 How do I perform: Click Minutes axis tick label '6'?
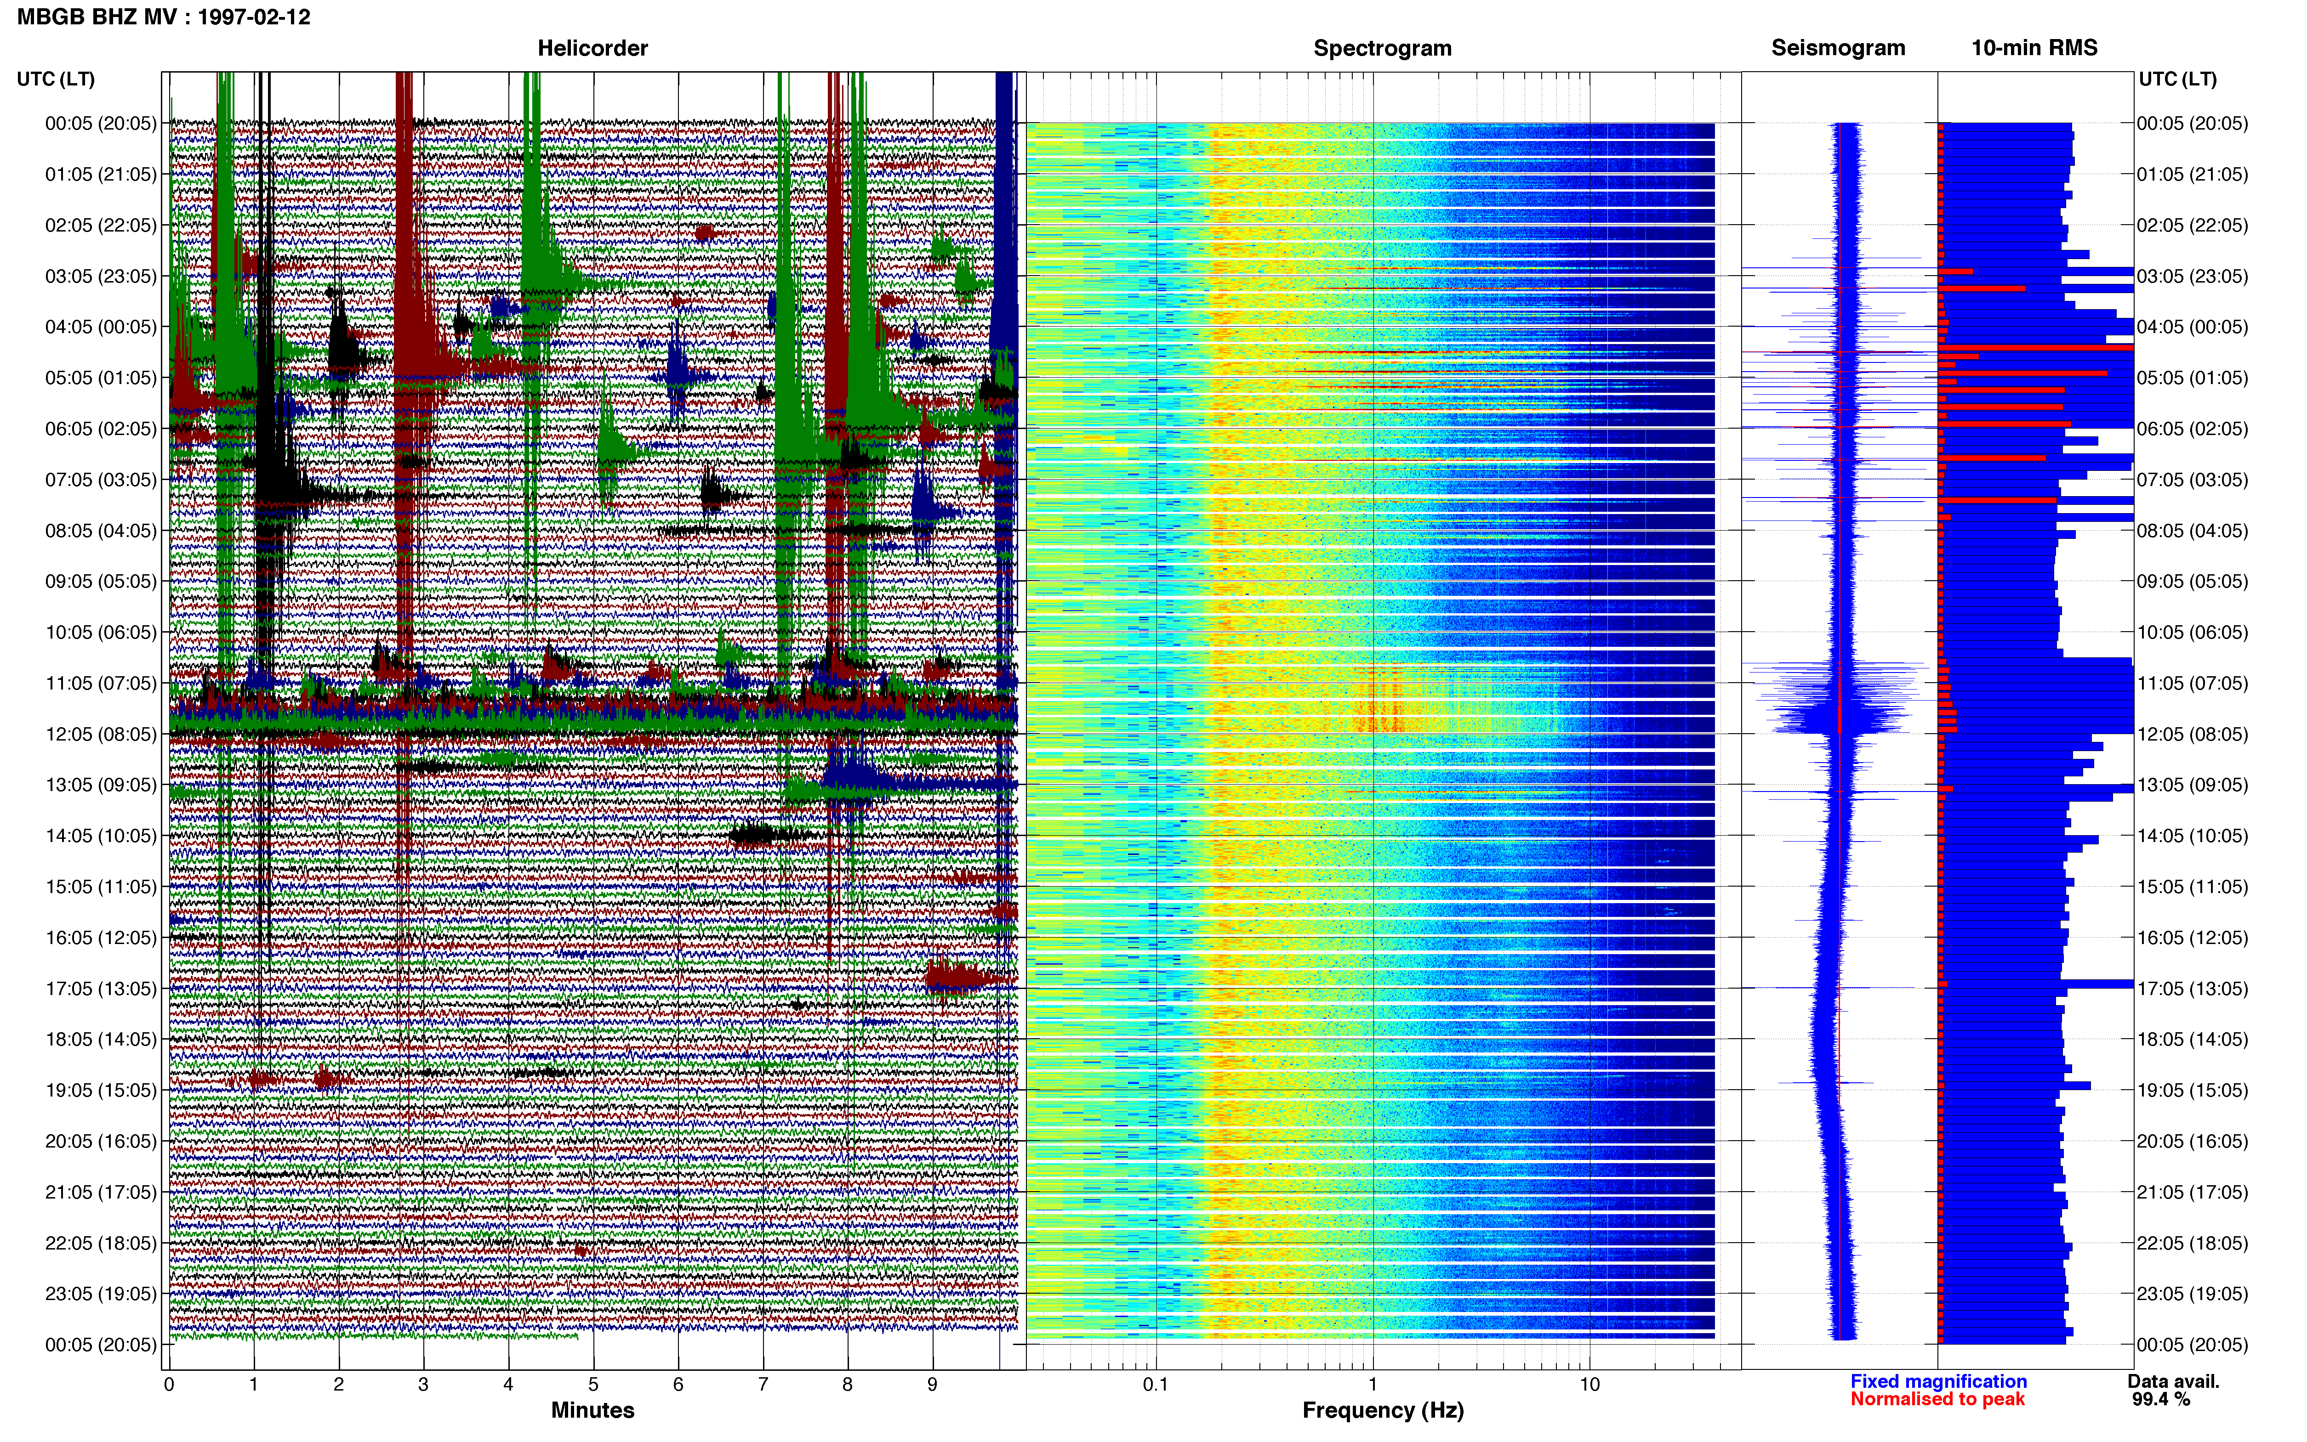678,1385
